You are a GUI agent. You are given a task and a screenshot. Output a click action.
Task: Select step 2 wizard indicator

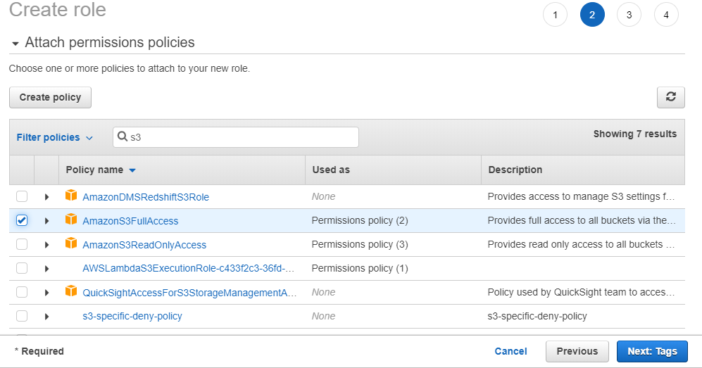pos(592,15)
